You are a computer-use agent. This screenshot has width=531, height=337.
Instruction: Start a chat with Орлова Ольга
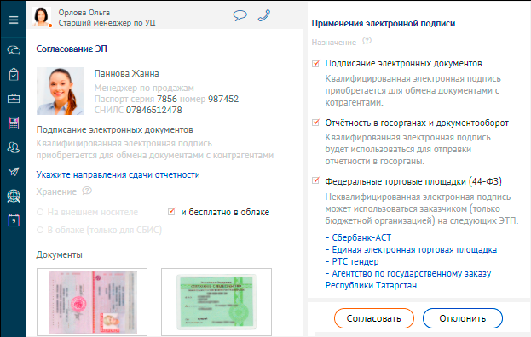[x=240, y=15]
